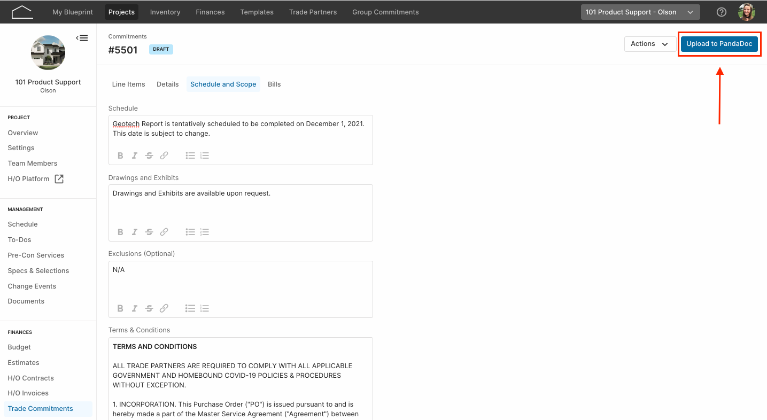Click the DRAFT status badge
The width and height of the screenshot is (767, 420).
click(161, 49)
